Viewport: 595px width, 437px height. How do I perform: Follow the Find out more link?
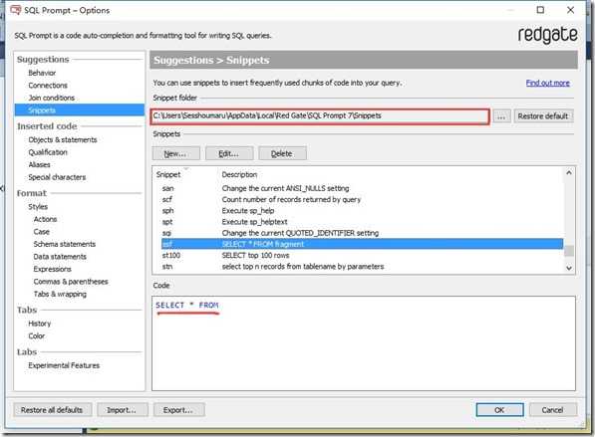[547, 83]
